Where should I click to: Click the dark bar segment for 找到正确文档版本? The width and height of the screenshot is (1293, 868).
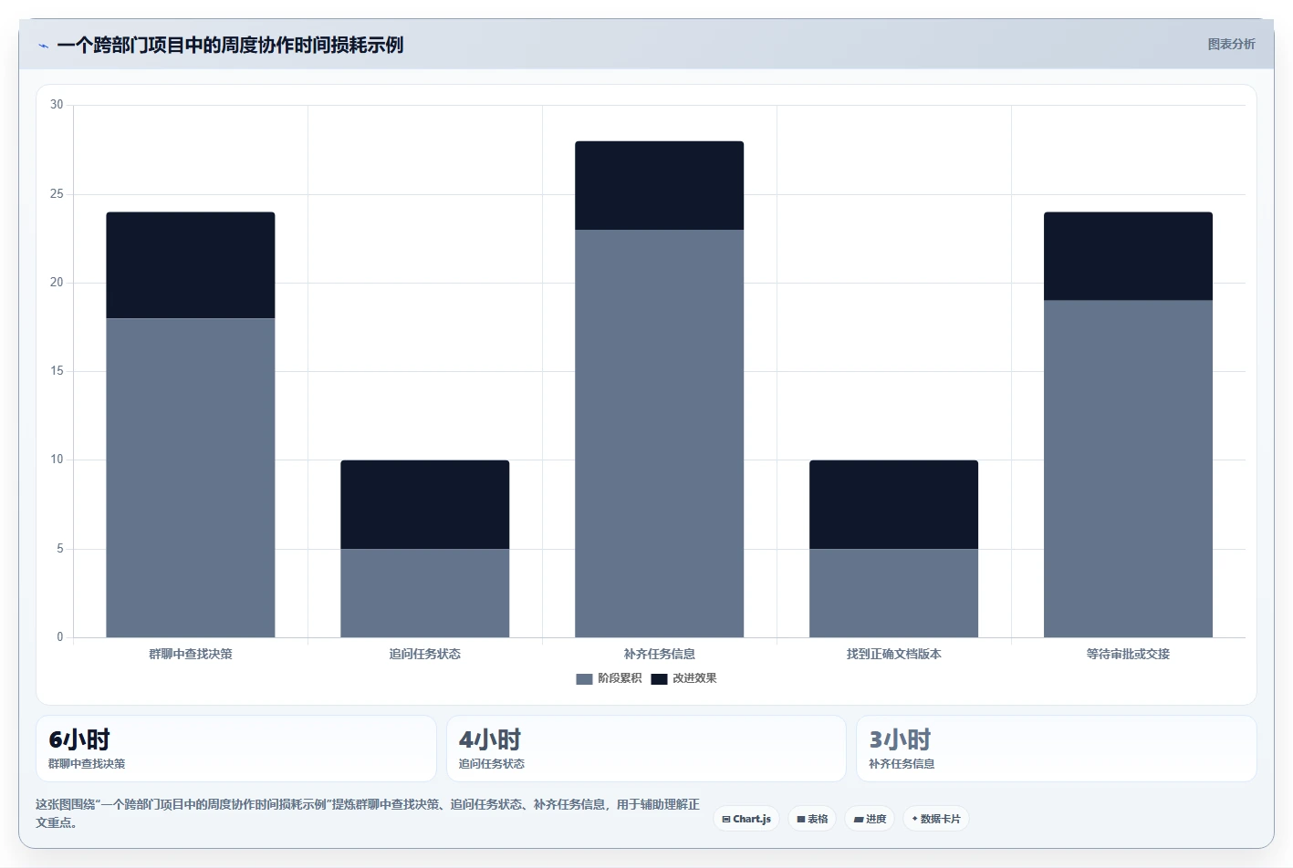[x=894, y=504]
